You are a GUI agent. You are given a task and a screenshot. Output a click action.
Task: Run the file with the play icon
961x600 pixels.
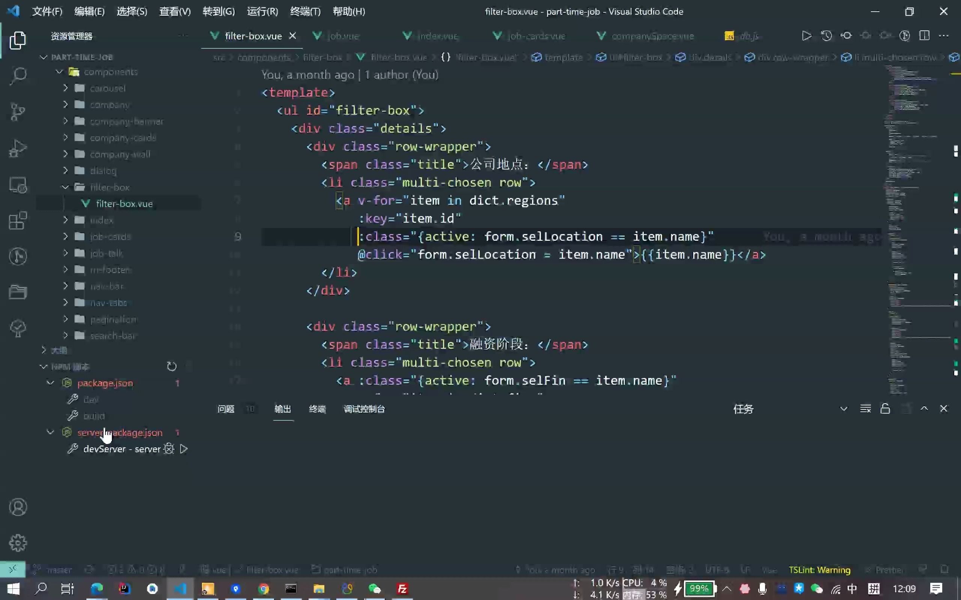(x=806, y=36)
